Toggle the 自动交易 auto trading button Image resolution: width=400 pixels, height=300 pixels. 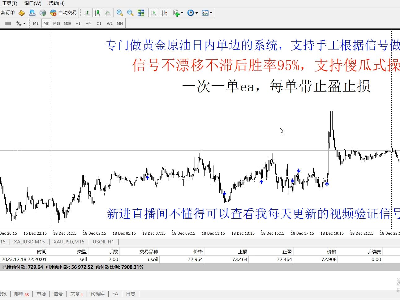click(x=63, y=13)
